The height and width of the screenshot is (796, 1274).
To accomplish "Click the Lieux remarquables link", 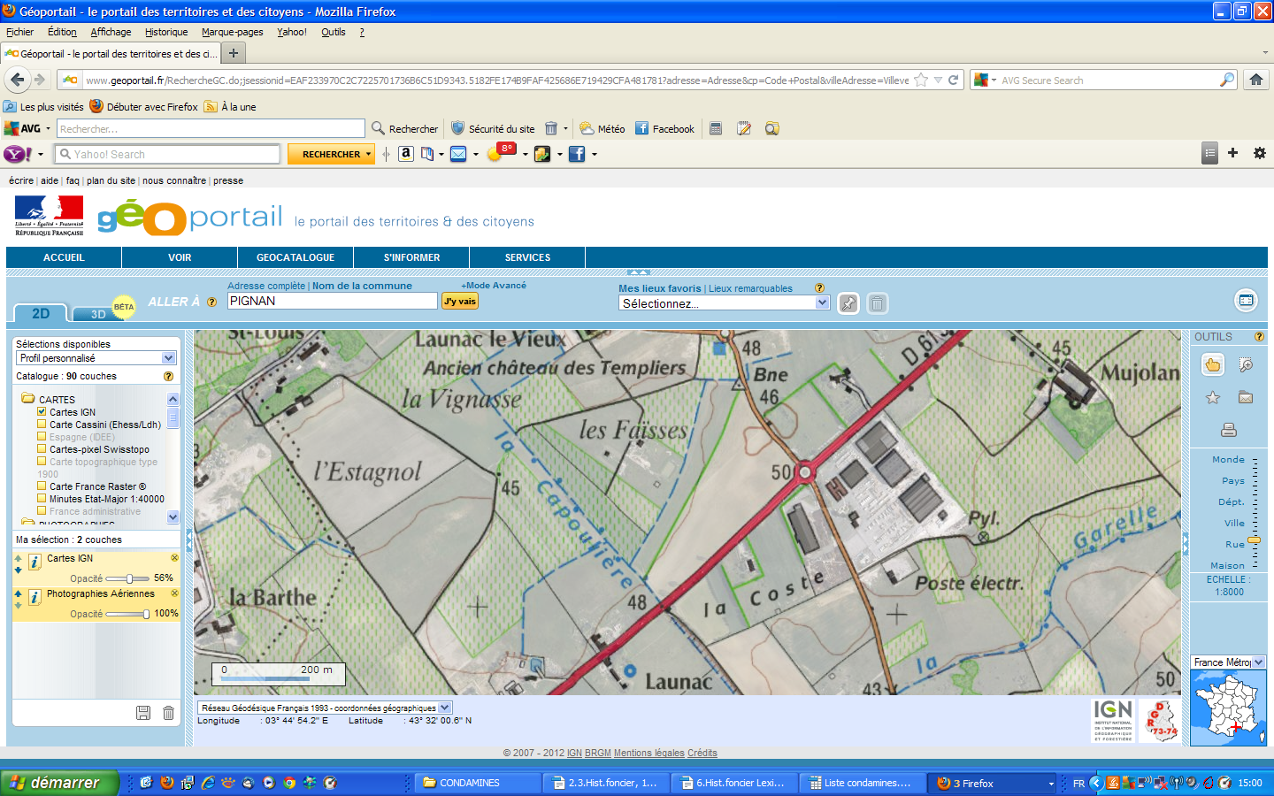I will (750, 288).
